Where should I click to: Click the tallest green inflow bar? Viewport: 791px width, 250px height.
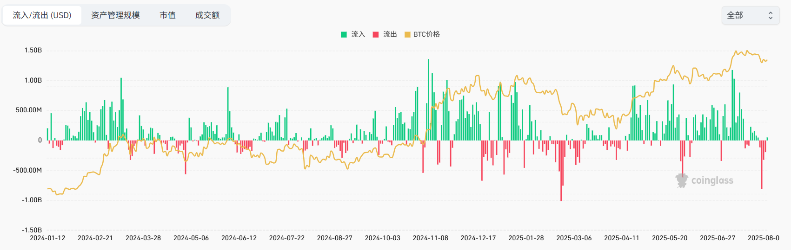coord(428,100)
